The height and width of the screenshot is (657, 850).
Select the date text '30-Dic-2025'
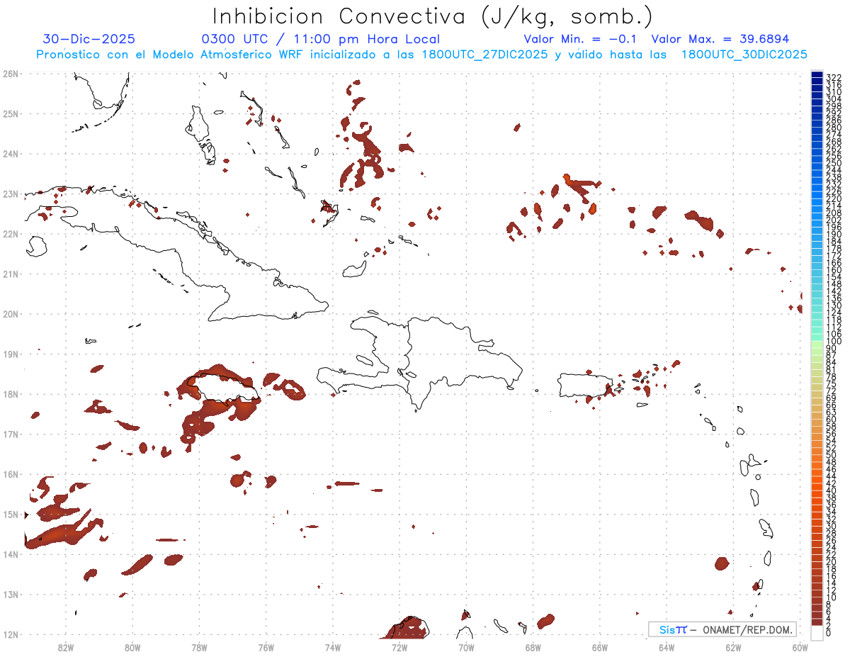(x=89, y=39)
